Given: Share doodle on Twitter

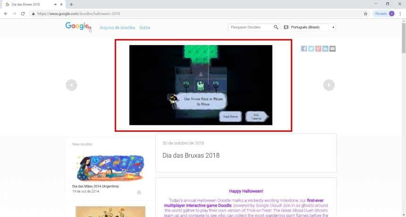Looking at the screenshot, I should pos(311,48).
